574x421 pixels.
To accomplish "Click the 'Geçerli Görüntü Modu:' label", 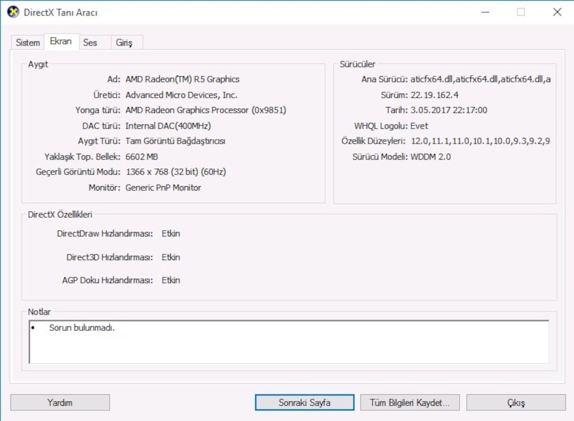I will [x=78, y=172].
